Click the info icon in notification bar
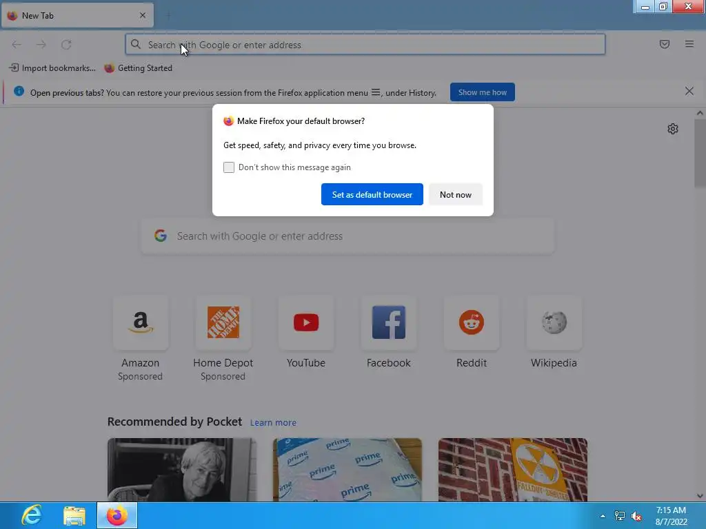The height and width of the screenshot is (529, 706). 19,92
